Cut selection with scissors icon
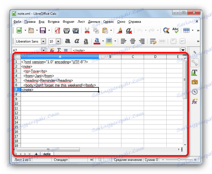Screen dimensions: 212x174 click(x=87, y=30)
